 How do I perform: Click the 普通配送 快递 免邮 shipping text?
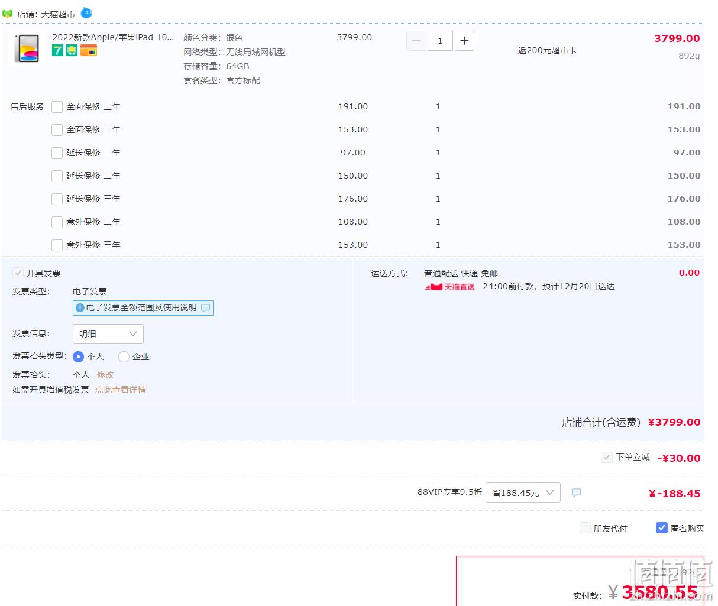(461, 273)
